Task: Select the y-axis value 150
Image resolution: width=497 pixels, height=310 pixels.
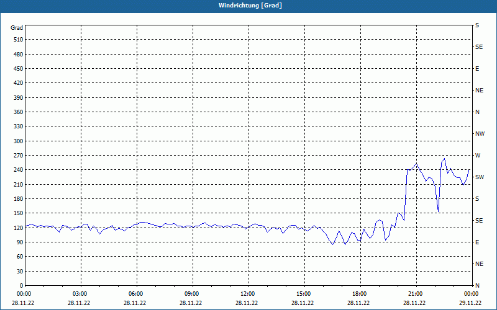Action: 19,213
